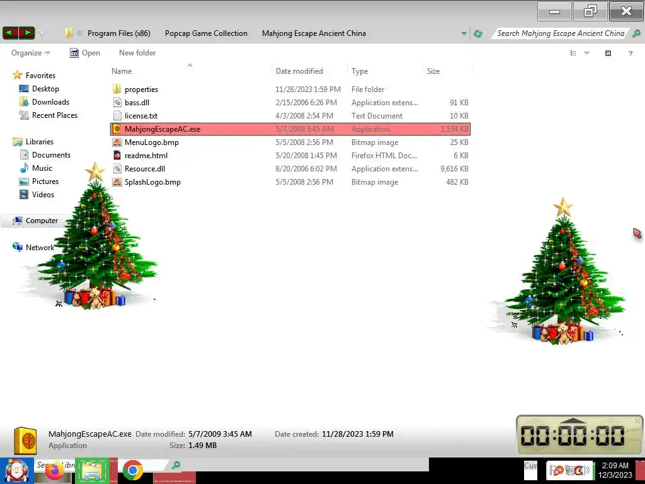
Task: Click the Favorites star in sidebar
Action: [17, 75]
